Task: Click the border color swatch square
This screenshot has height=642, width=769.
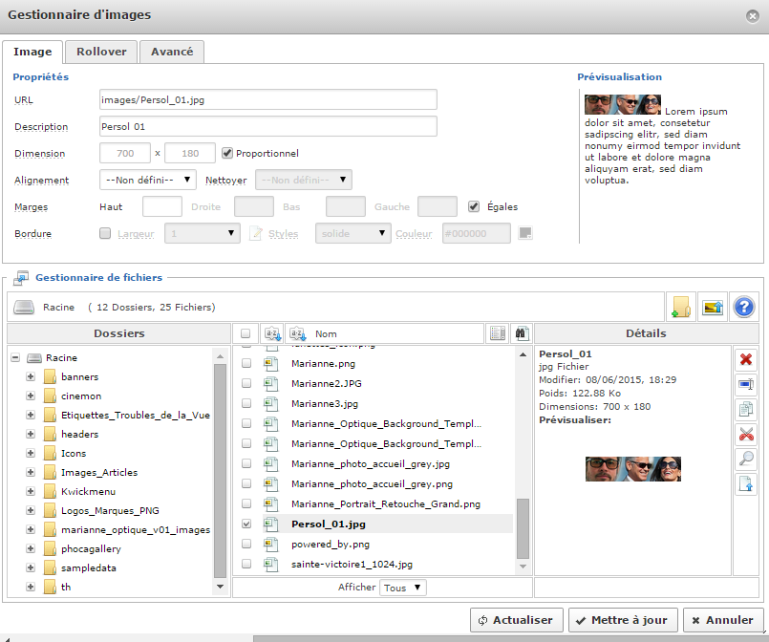Action: [x=524, y=233]
